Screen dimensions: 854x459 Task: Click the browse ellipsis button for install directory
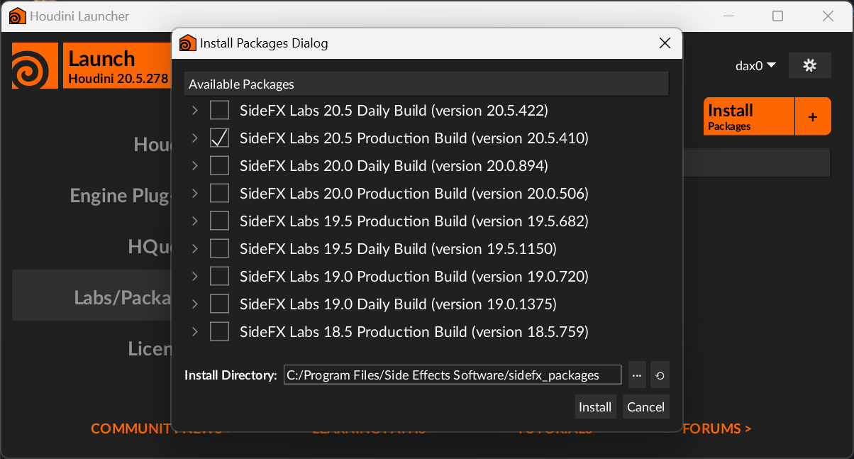click(x=636, y=375)
